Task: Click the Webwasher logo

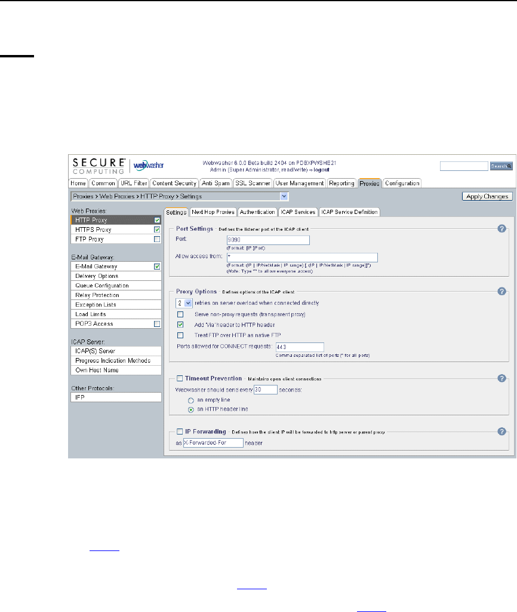Action: pos(149,166)
